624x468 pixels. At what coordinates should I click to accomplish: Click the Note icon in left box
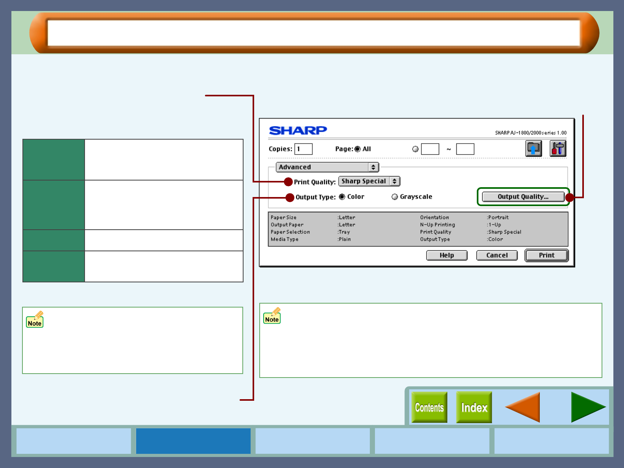35,319
